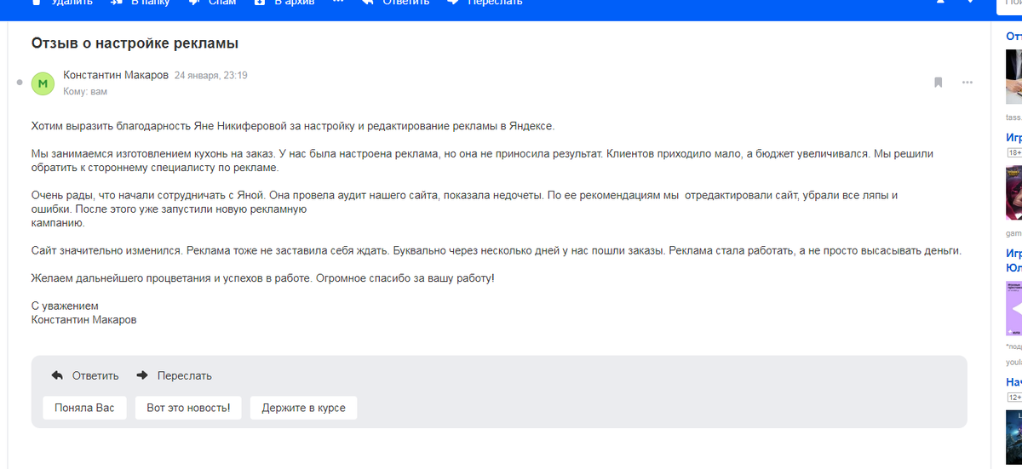1022x469 pixels.
Task: Flag the message with the bookmark icon
Action: point(938,83)
